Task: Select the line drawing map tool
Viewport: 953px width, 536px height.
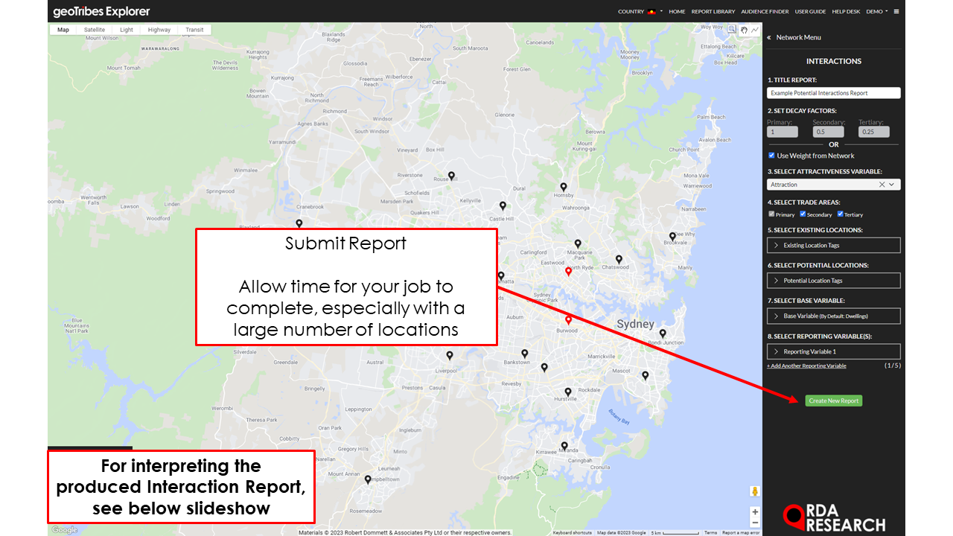Action: click(755, 30)
